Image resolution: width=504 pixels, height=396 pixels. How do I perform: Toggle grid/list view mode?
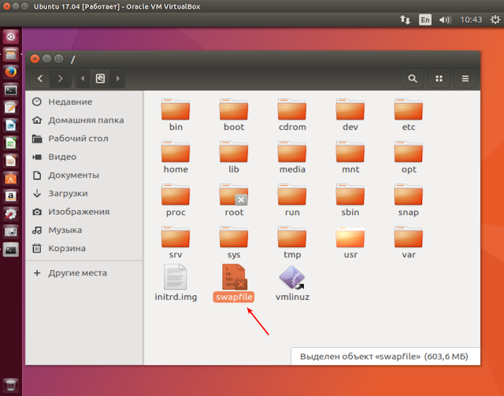(439, 79)
